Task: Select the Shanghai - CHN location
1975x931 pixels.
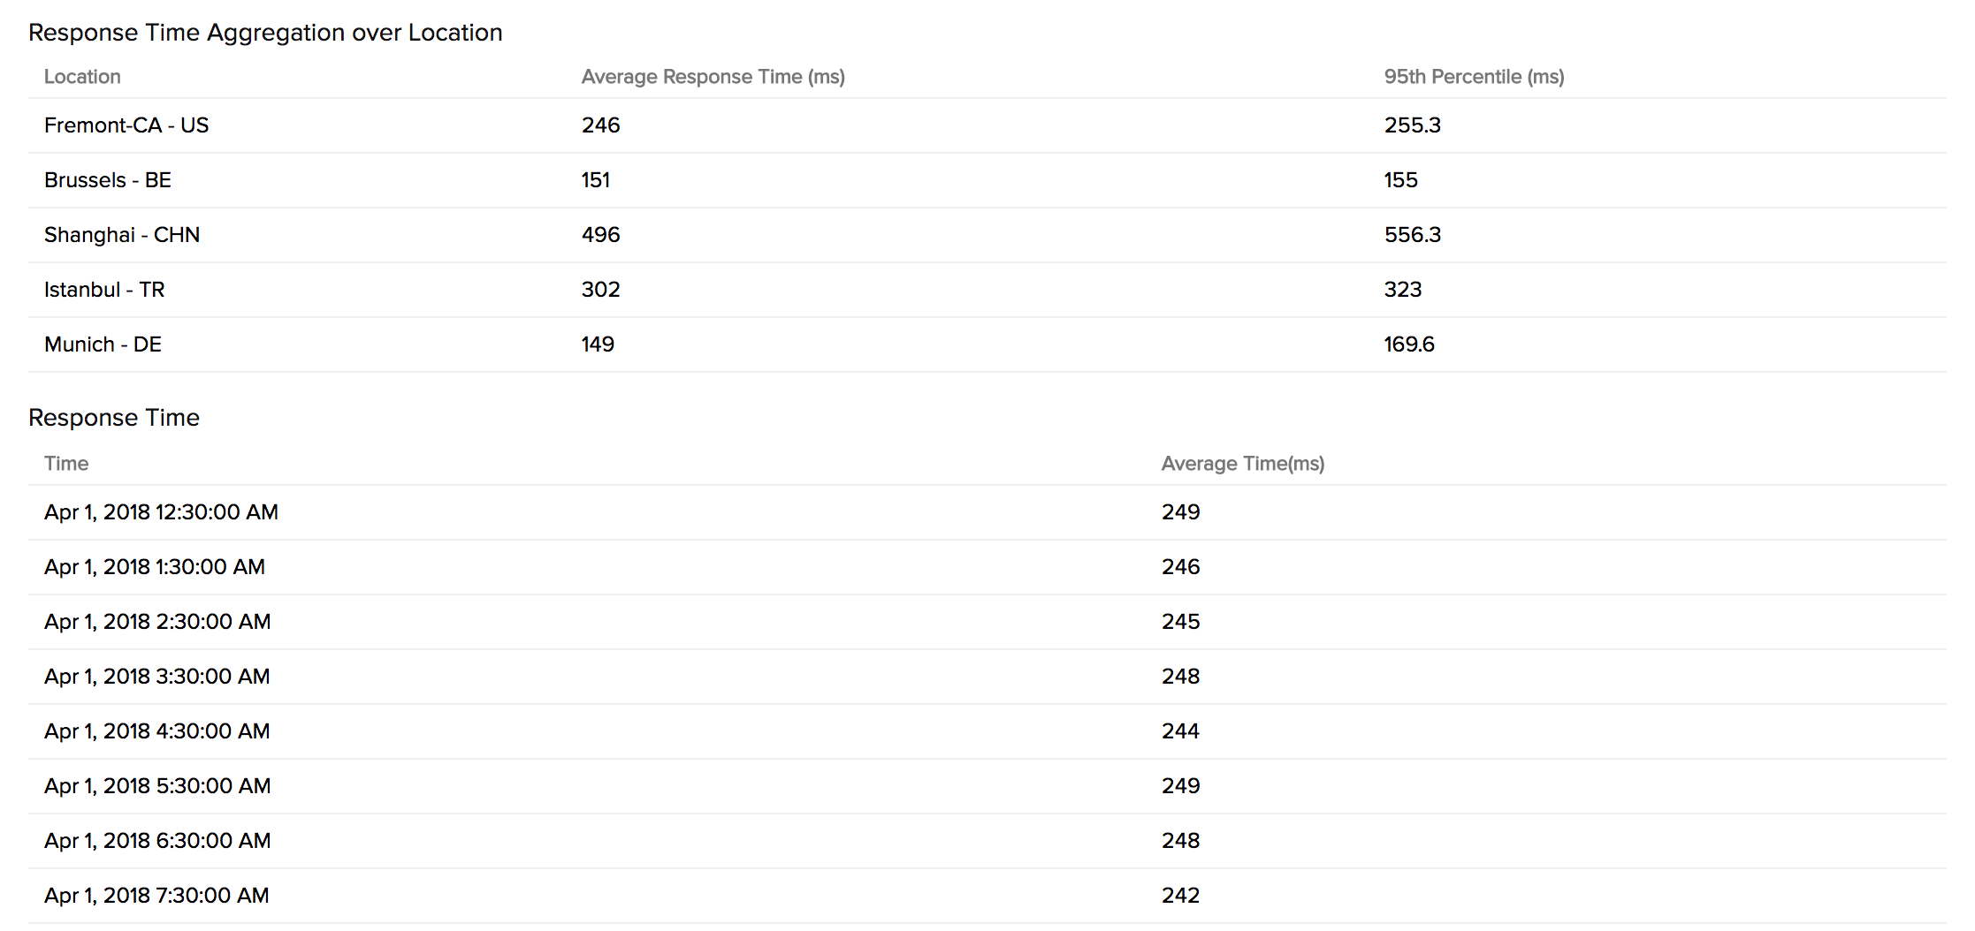Action: point(122,235)
